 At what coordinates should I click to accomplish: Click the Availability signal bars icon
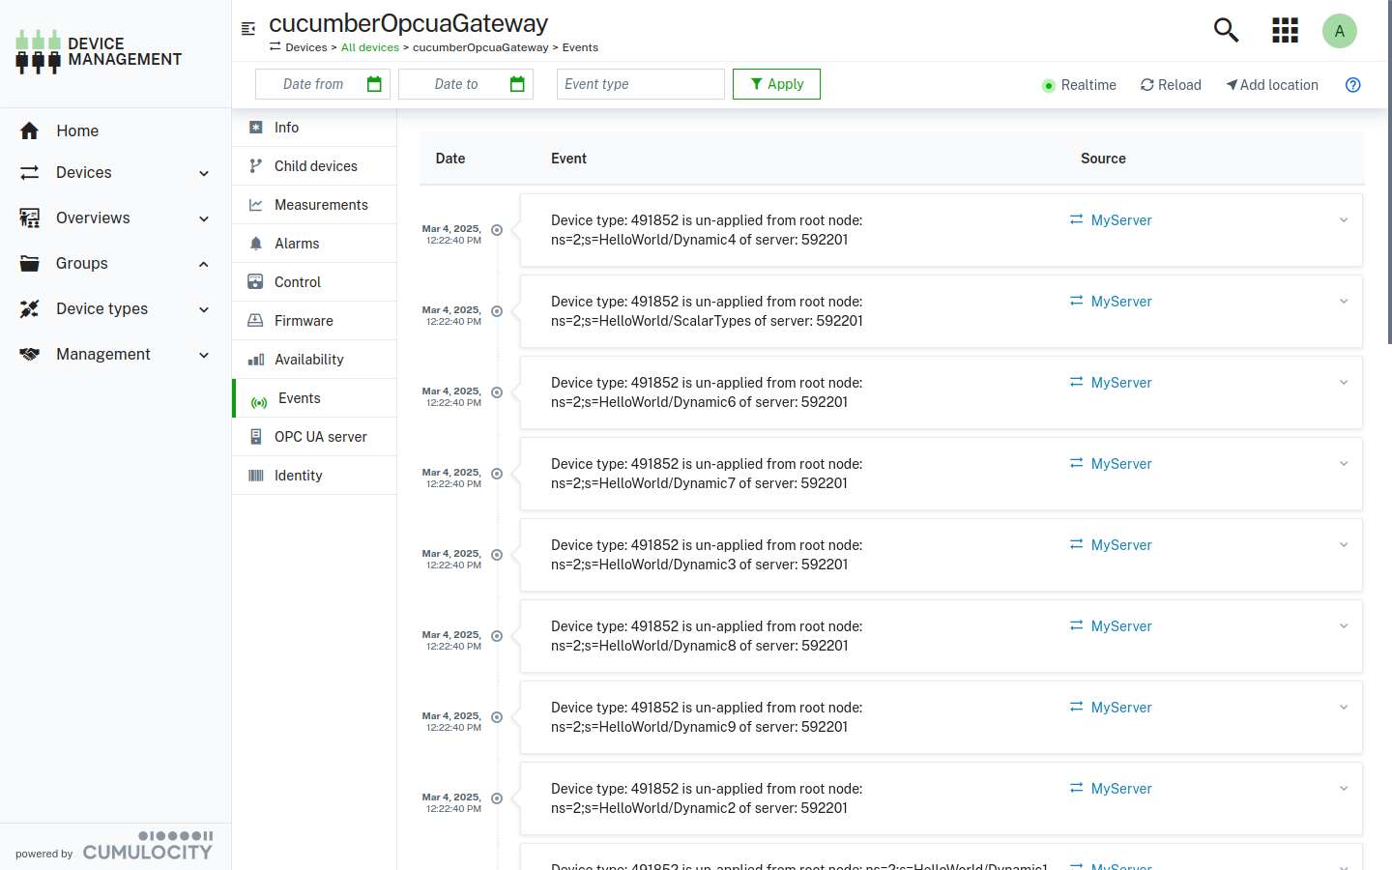click(x=254, y=359)
